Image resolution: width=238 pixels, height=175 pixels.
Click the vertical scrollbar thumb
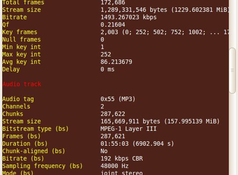click(x=232, y=70)
